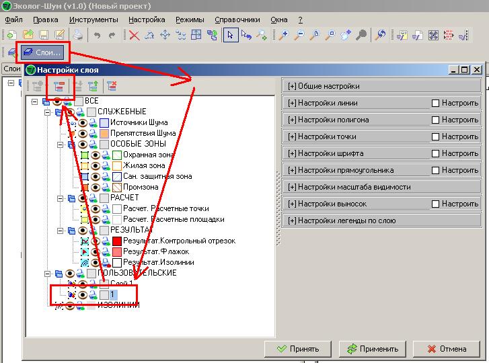Click the delete layer icon with red X
489x363 pixels.
tap(112, 86)
